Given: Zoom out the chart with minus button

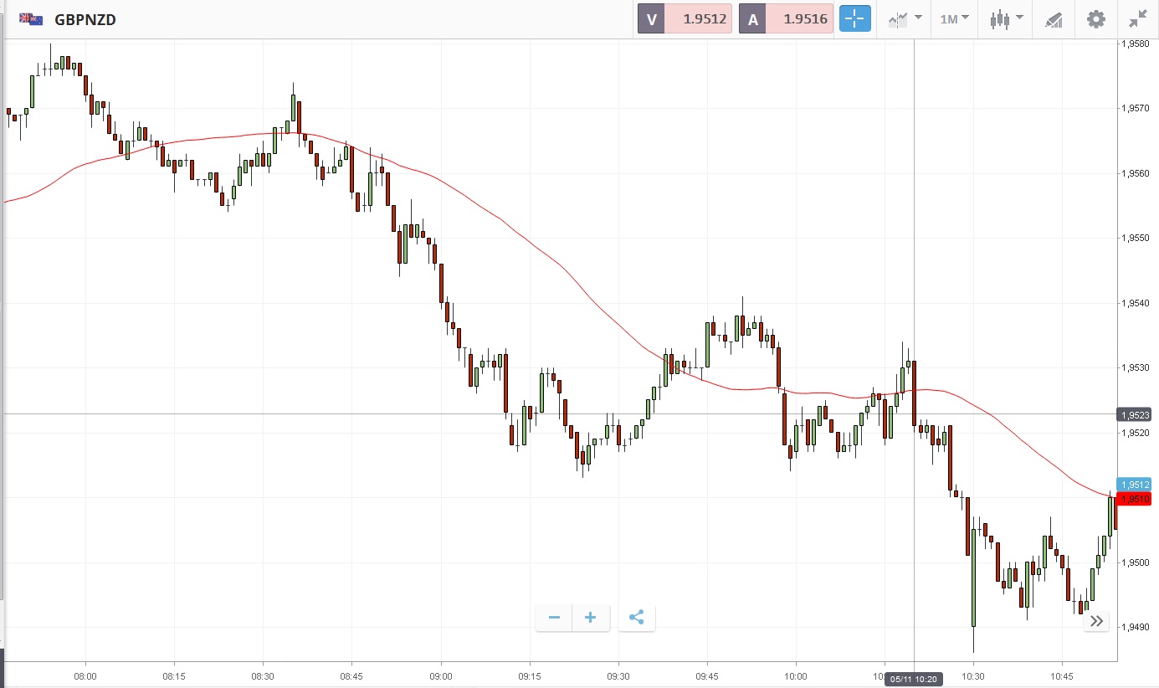Looking at the screenshot, I should pos(554,618).
